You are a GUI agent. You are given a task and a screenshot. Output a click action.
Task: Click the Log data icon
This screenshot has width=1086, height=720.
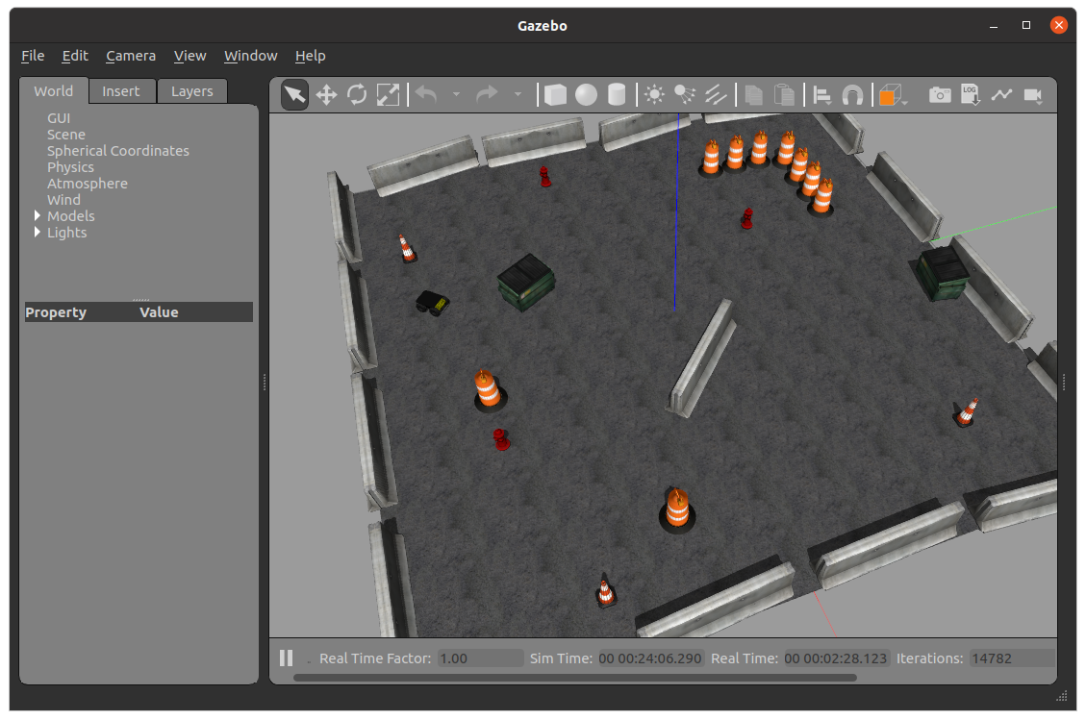pyautogui.click(x=971, y=95)
